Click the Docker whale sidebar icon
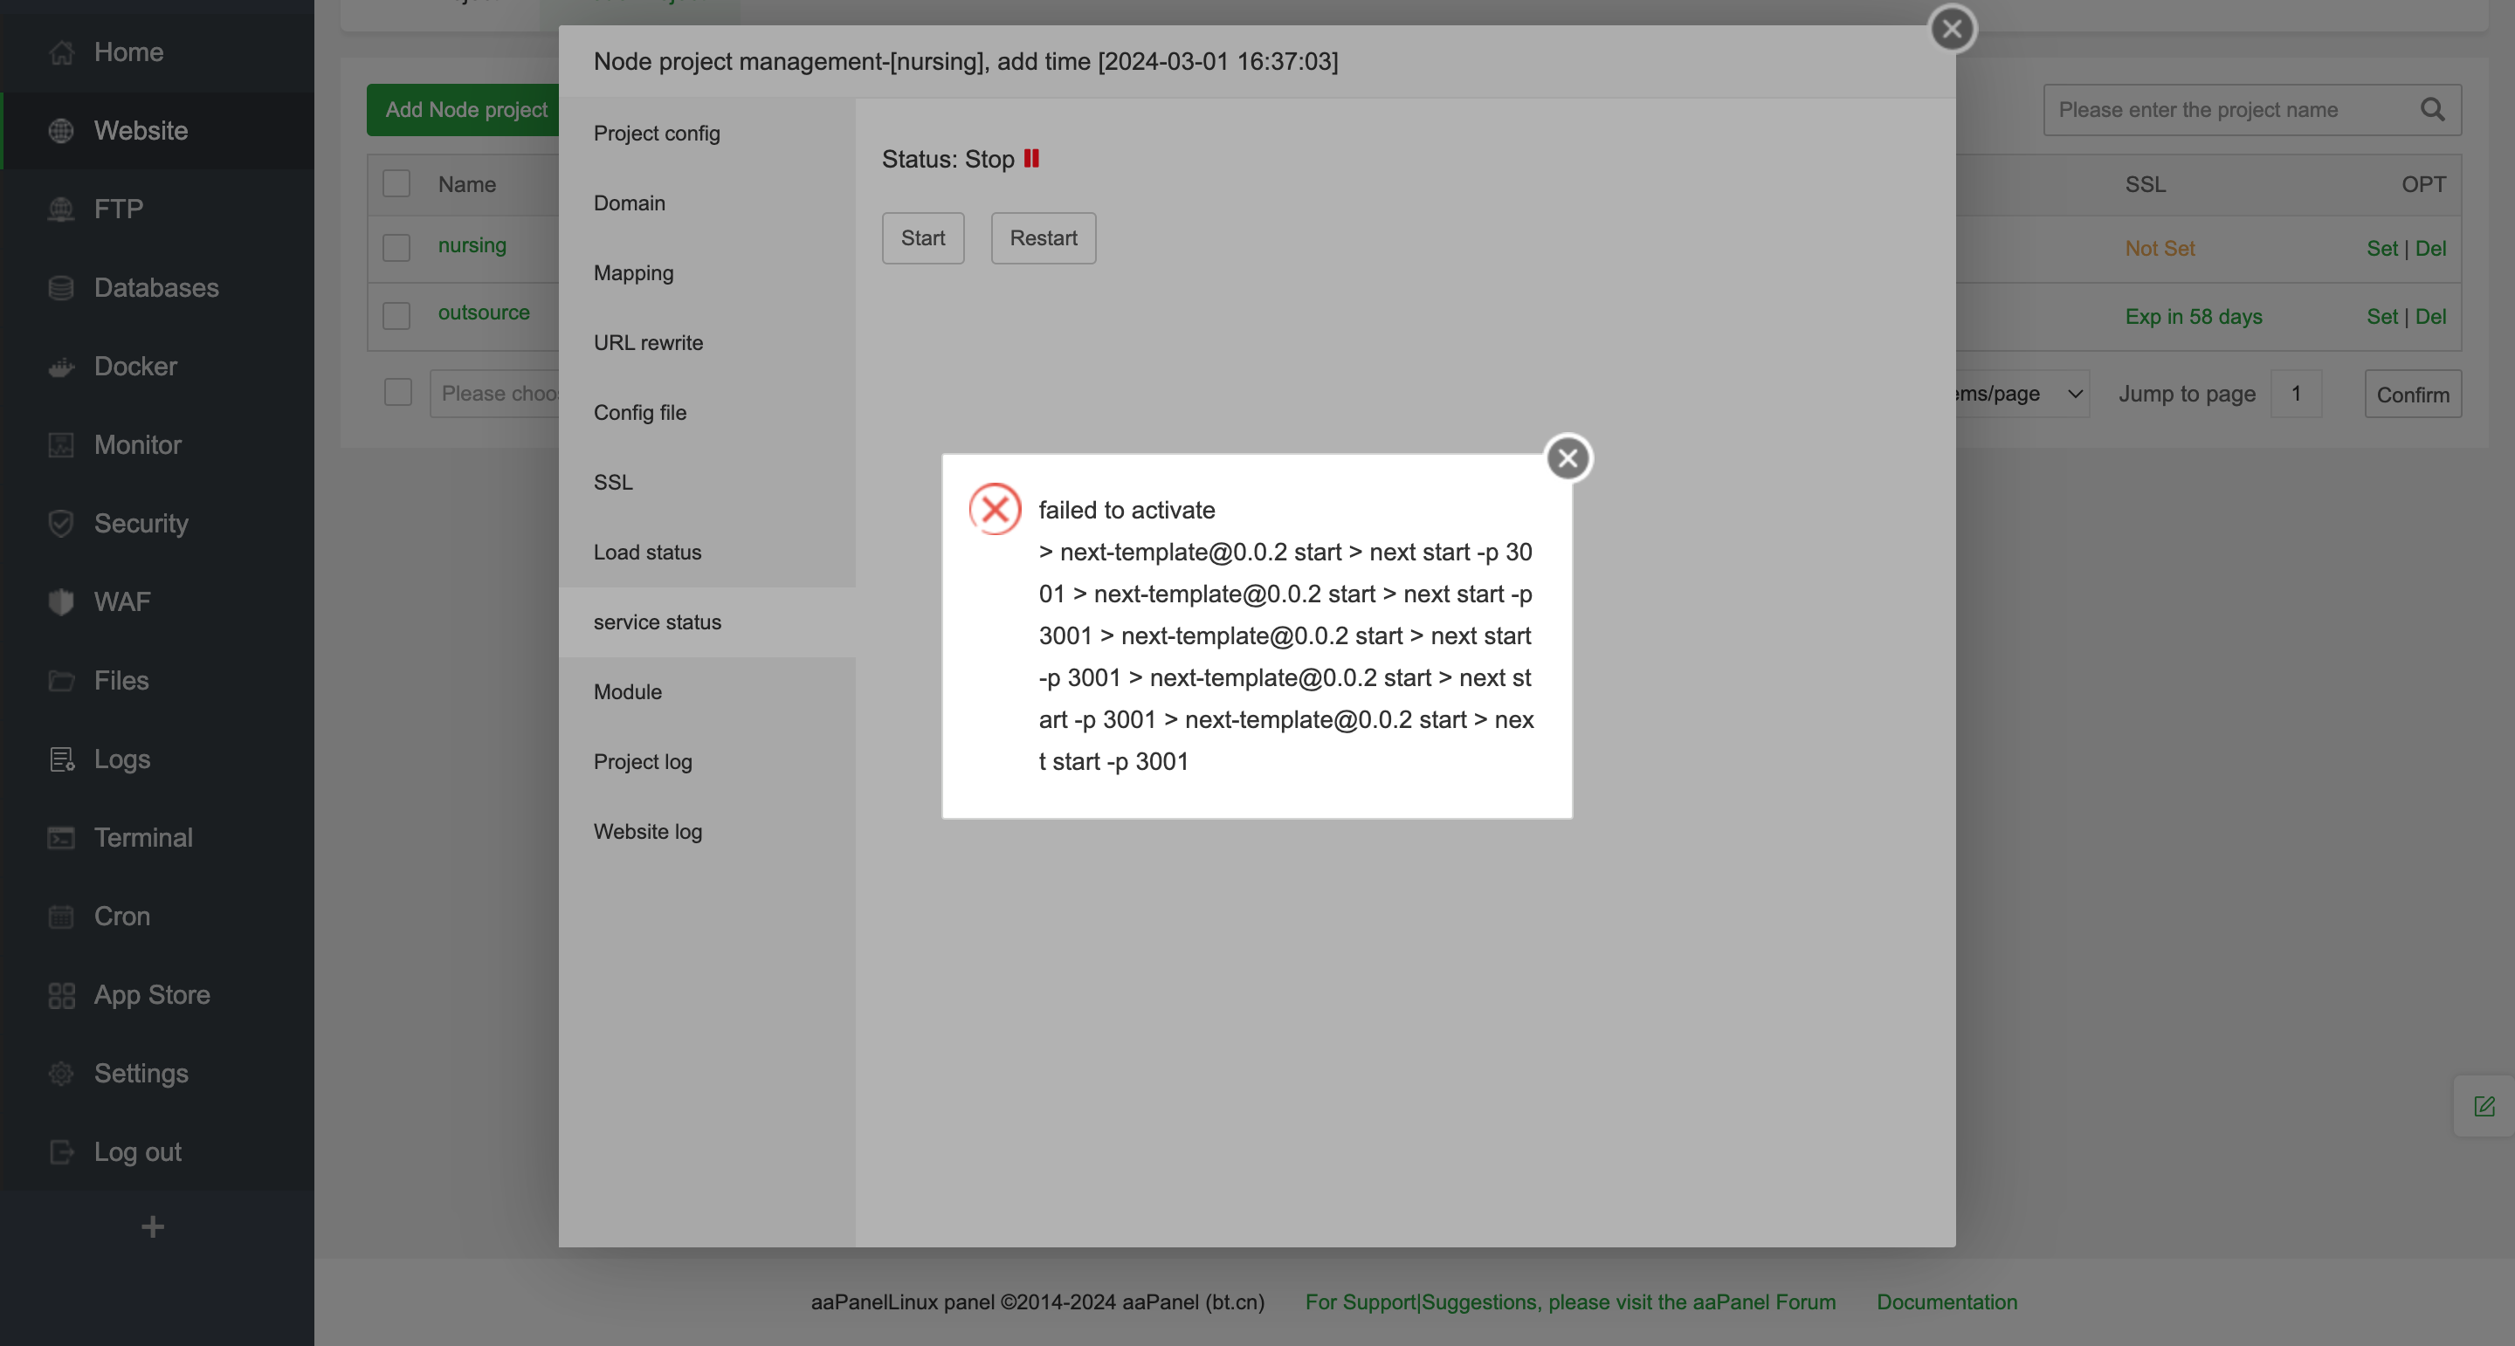 60,367
